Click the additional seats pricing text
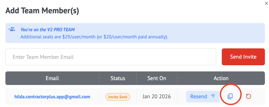 coord(94,37)
